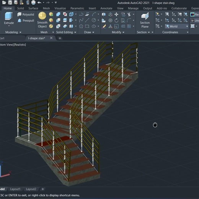Click the Array tool icon
Viewport: 199px width, 199px height.
tap(129, 26)
